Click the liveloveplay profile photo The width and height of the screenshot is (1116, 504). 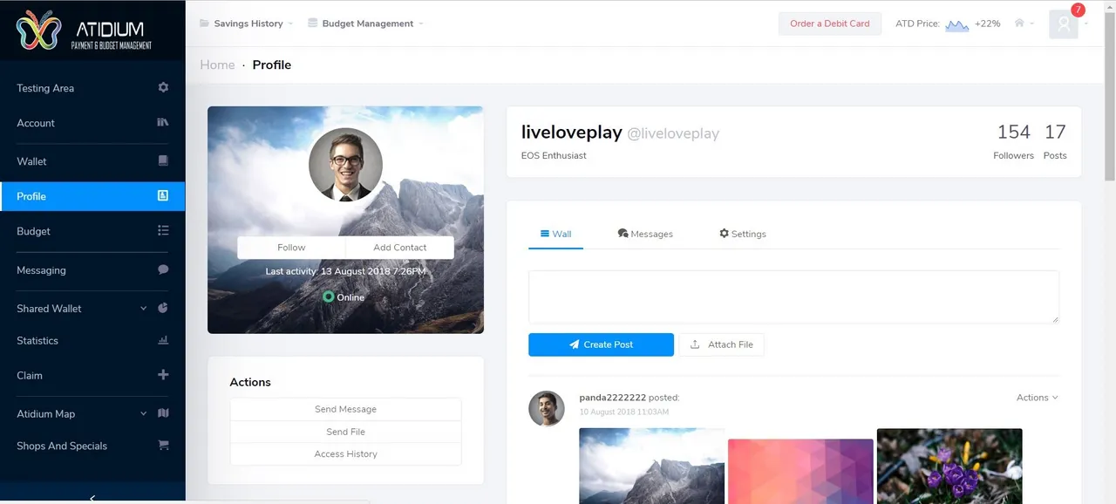click(x=345, y=165)
